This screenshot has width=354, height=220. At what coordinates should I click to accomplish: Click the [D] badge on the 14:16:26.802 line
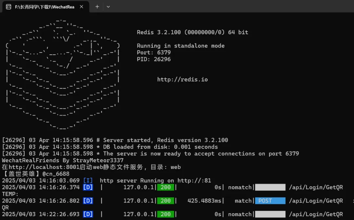88,201
